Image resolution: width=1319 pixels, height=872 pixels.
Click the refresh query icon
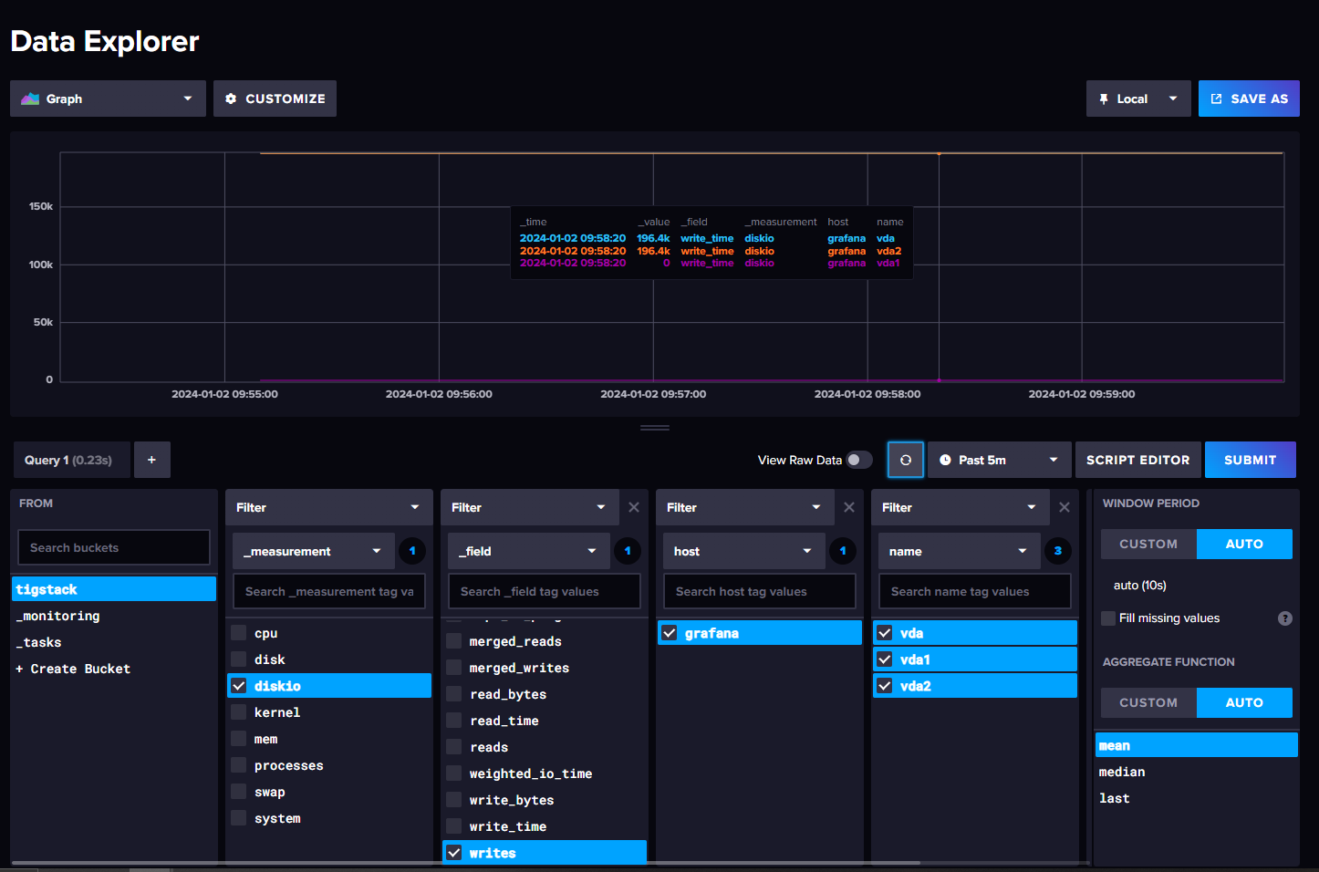(905, 460)
